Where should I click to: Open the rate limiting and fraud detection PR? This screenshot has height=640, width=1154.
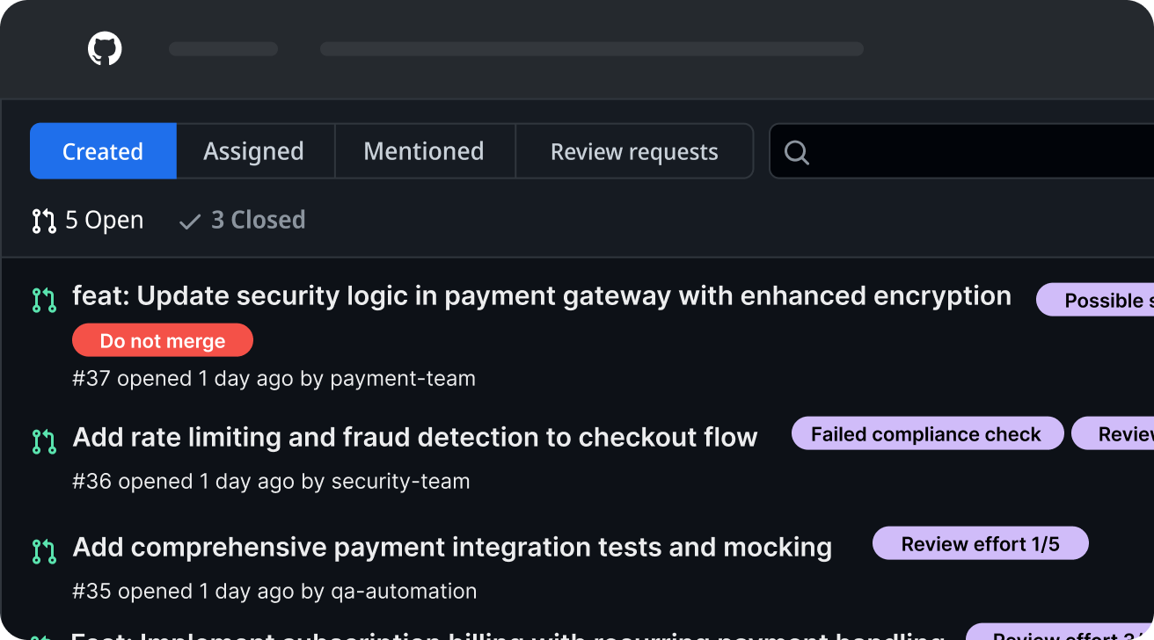pyautogui.click(x=415, y=436)
